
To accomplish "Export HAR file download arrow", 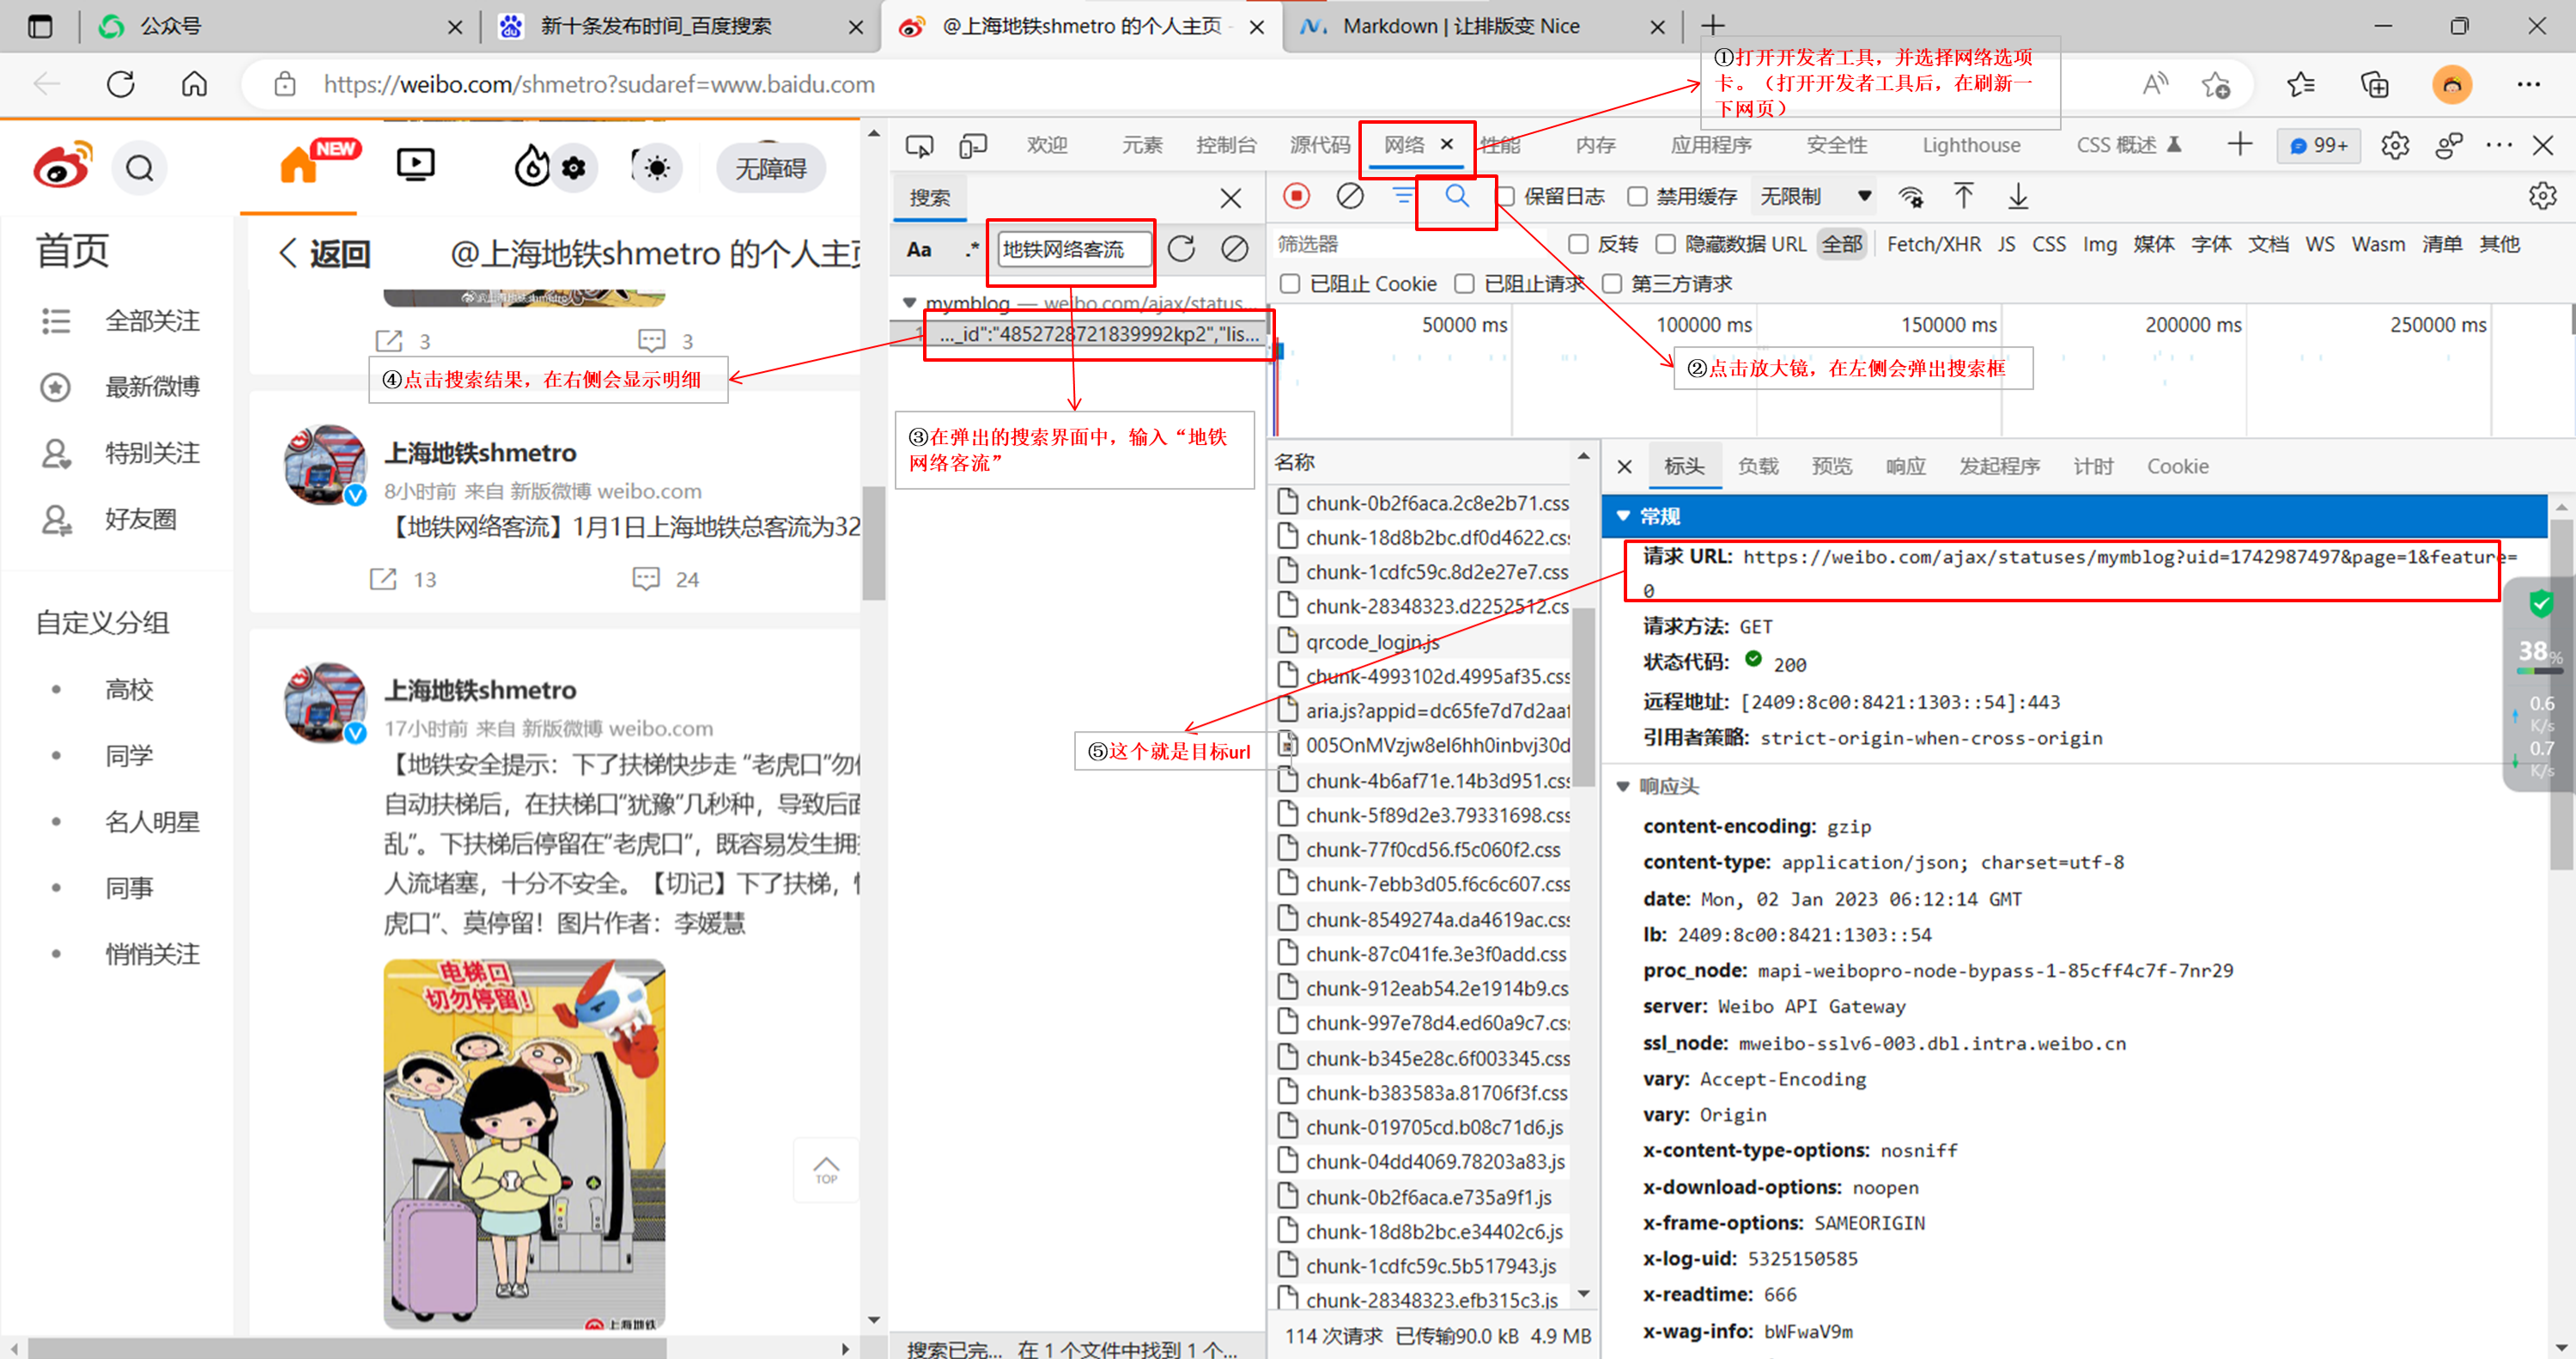I will click(x=2018, y=196).
